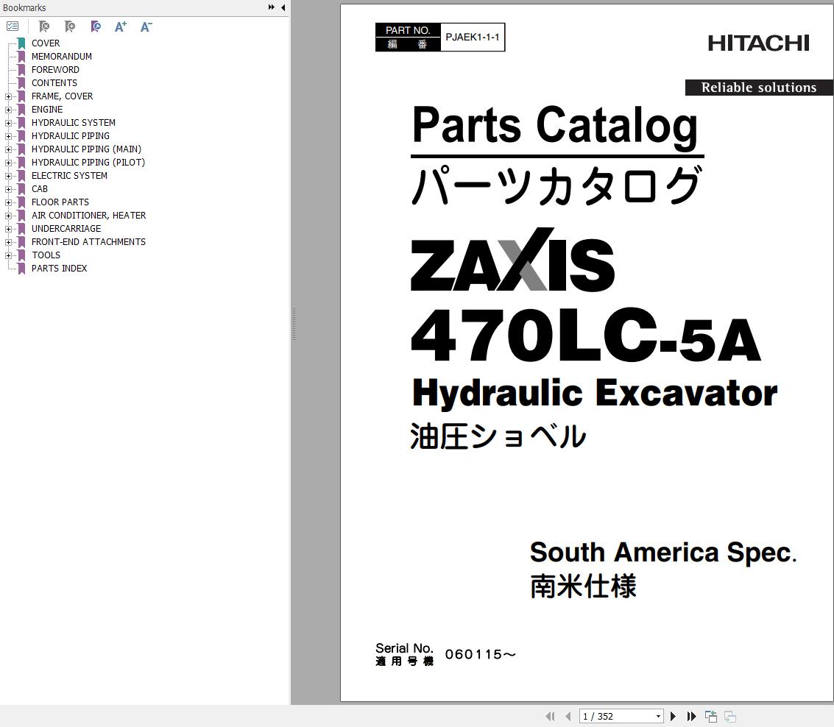Click the South America Spec. text
This screenshot has height=727, width=834.
pos(663,553)
